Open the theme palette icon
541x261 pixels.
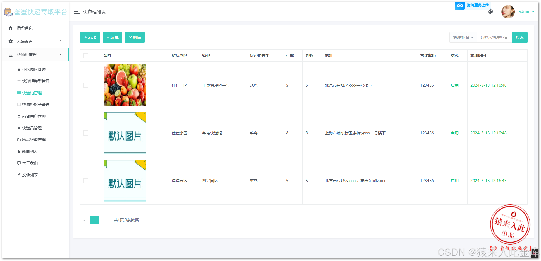pos(491,12)
